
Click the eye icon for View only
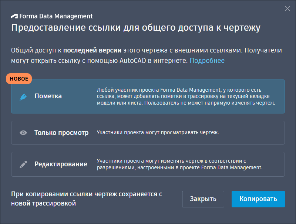23,133
